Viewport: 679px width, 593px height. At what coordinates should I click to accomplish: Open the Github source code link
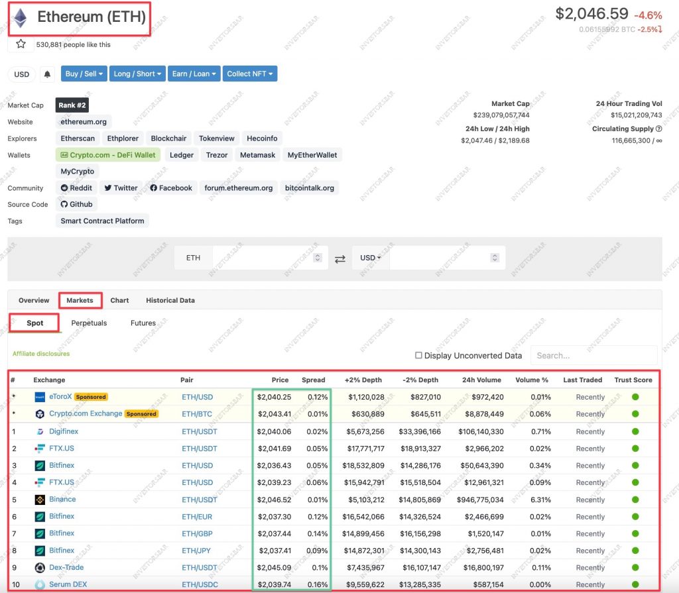click(x=77, y=204)
